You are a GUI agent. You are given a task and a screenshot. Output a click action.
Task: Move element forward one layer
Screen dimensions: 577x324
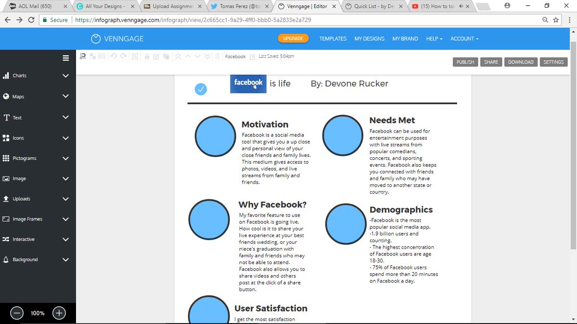[x=188, y=56]
